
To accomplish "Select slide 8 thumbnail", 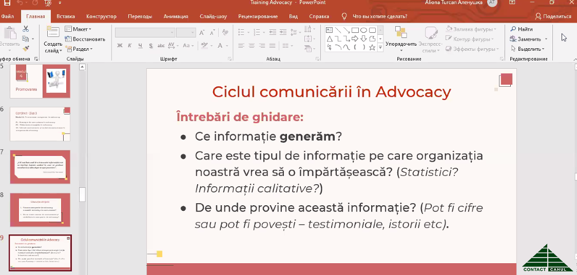I will [x=40, y=210].
